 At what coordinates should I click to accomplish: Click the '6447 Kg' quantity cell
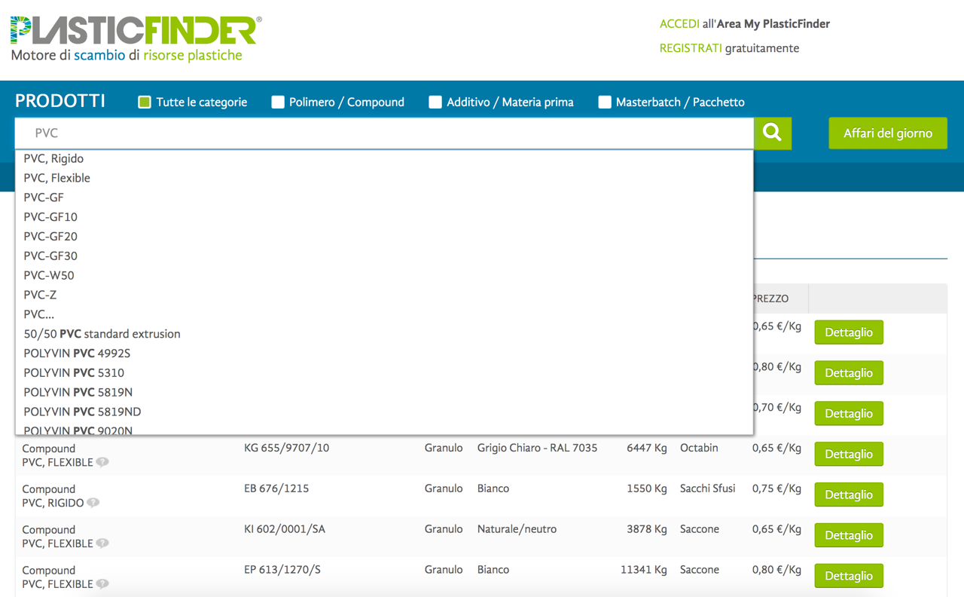pyautogui.click(x=647, y=448)
